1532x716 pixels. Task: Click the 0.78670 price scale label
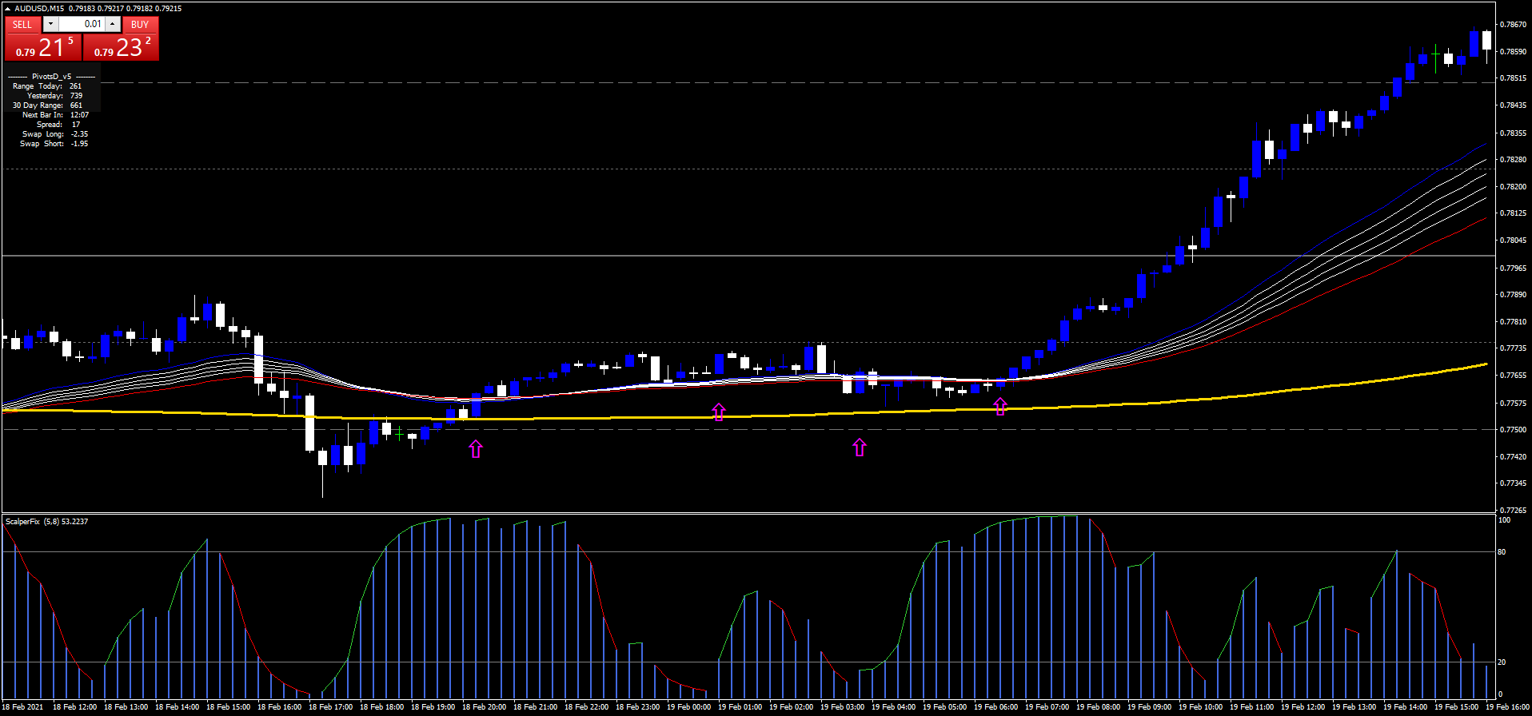(1513, 25)
